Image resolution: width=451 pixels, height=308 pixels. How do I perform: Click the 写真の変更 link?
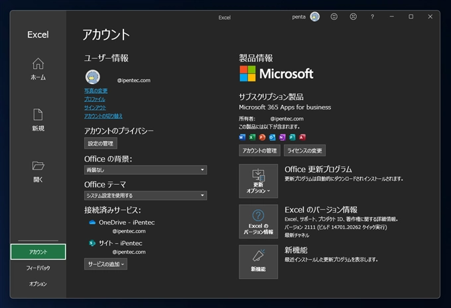(96, 91)
